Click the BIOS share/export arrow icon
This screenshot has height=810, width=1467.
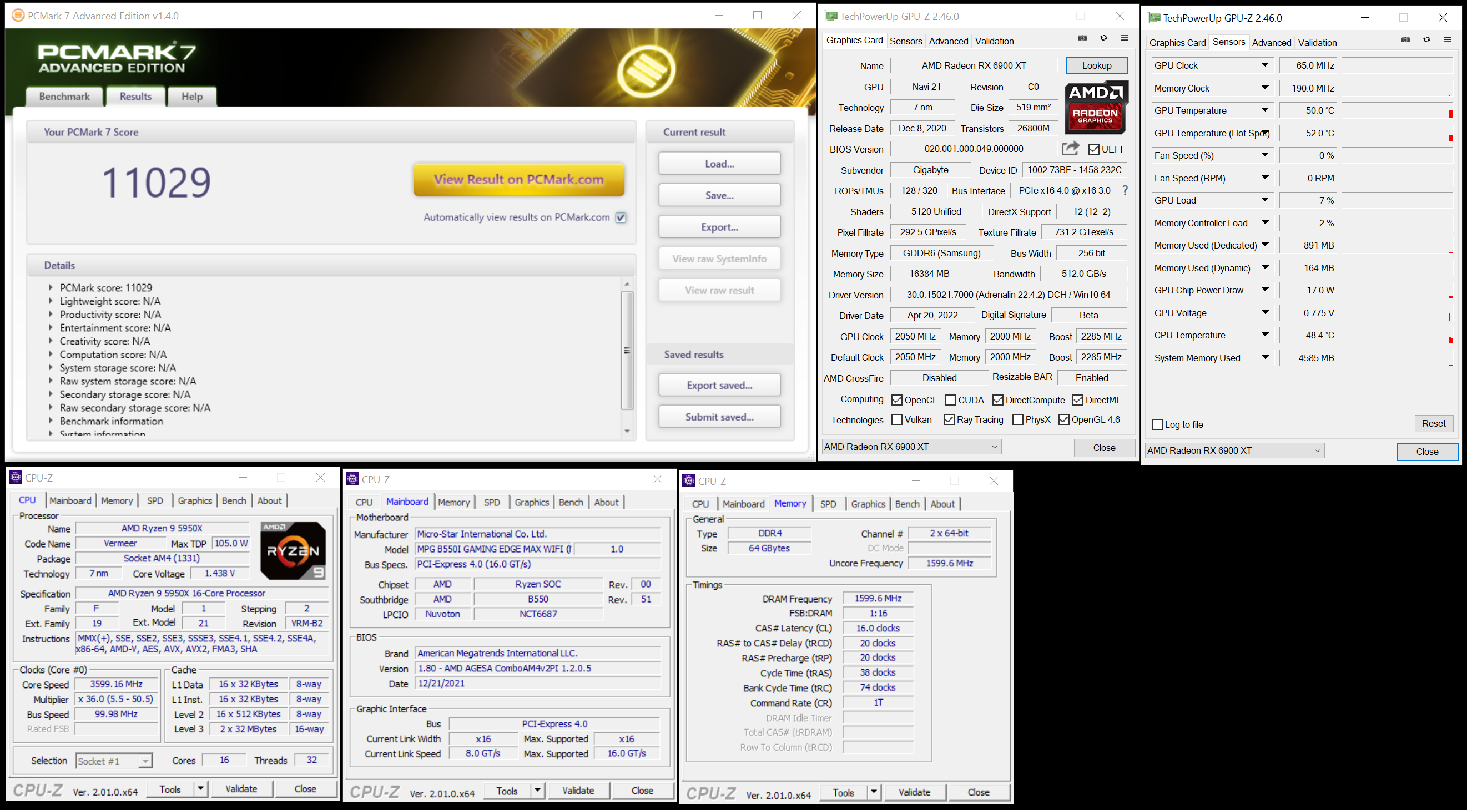tap(1071, 149)
